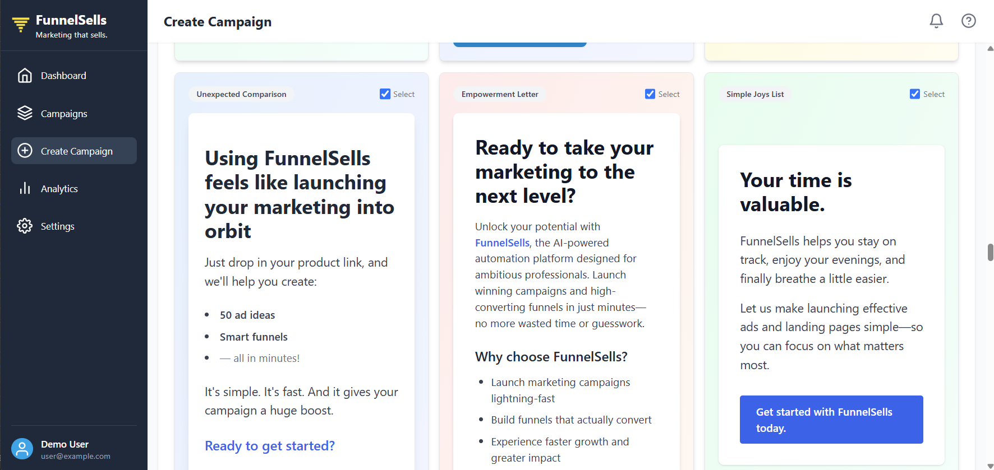Click the blue FunnelSells link in Empowerment Letter
Viewport: 994px width, 470px height.
click(x=502, y=243)
